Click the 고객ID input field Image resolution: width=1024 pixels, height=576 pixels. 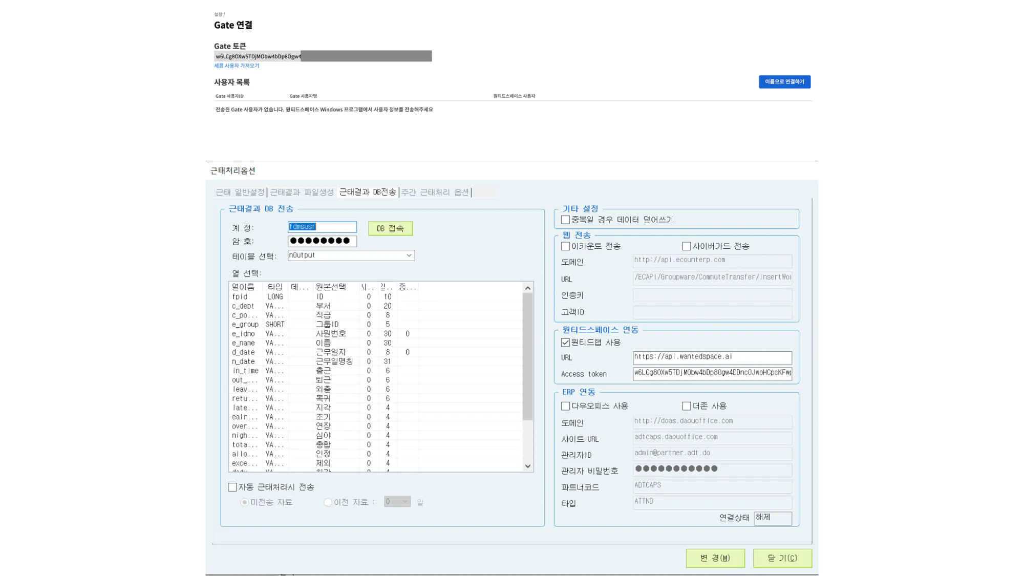pos(712,312)
